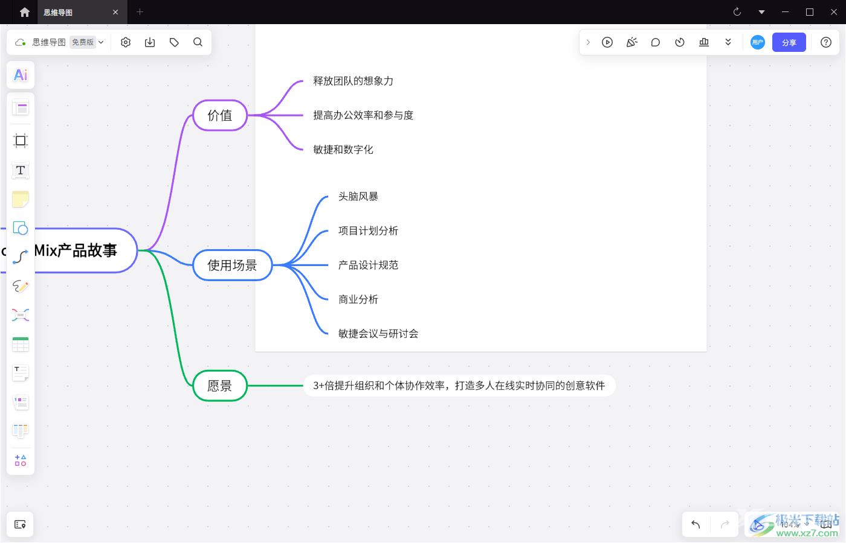This screenshot has width=846, height=543.
Task: Open more tools and shapes library
Action: click(x=21, y=460)
